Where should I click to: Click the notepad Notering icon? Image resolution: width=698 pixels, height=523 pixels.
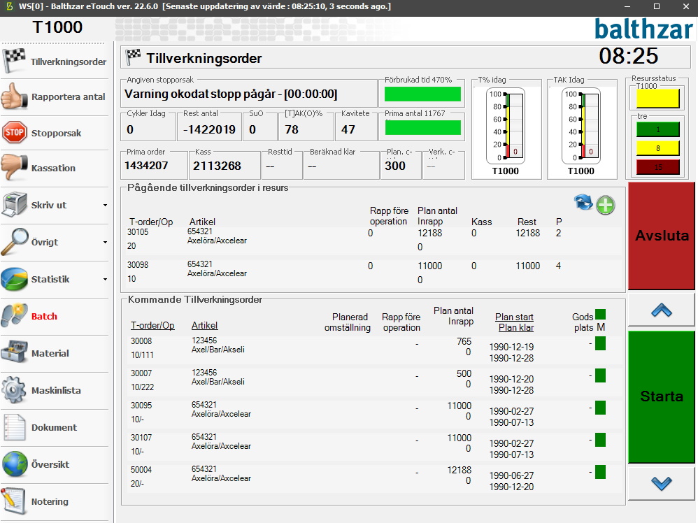coord(14,501)
